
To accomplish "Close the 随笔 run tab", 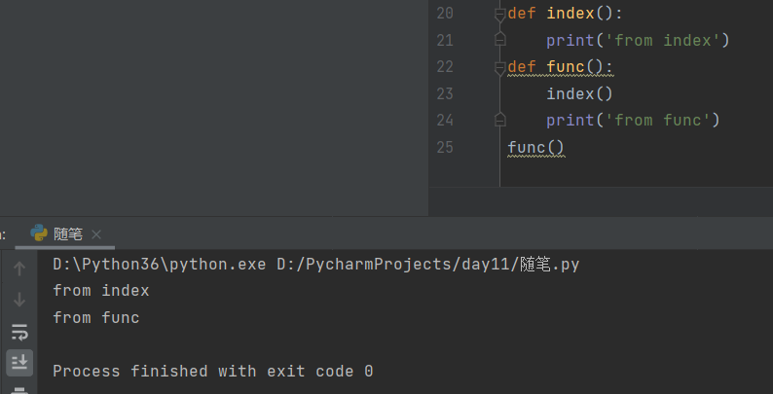I will click(95, 234).
